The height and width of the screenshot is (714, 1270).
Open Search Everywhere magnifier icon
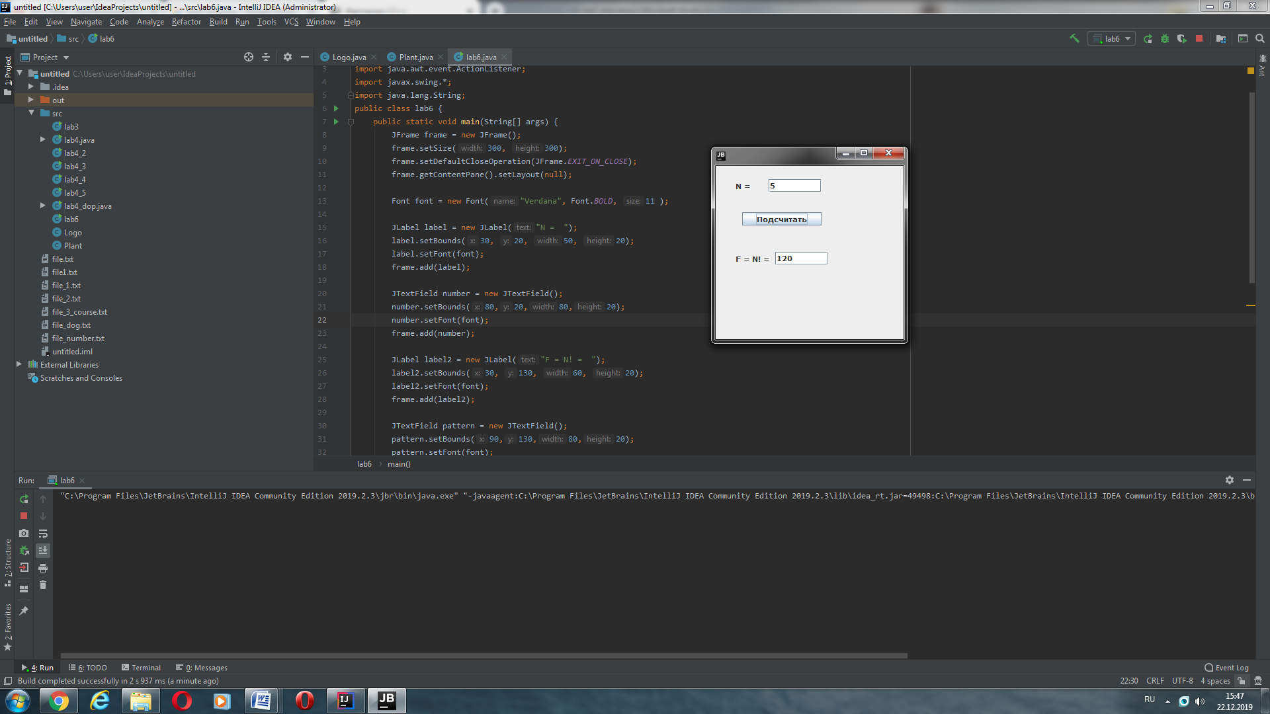1260,39
